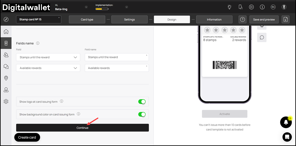Open the Available rewards field dropdown
This screenshot has width=296, height=146.
point(48,68)
